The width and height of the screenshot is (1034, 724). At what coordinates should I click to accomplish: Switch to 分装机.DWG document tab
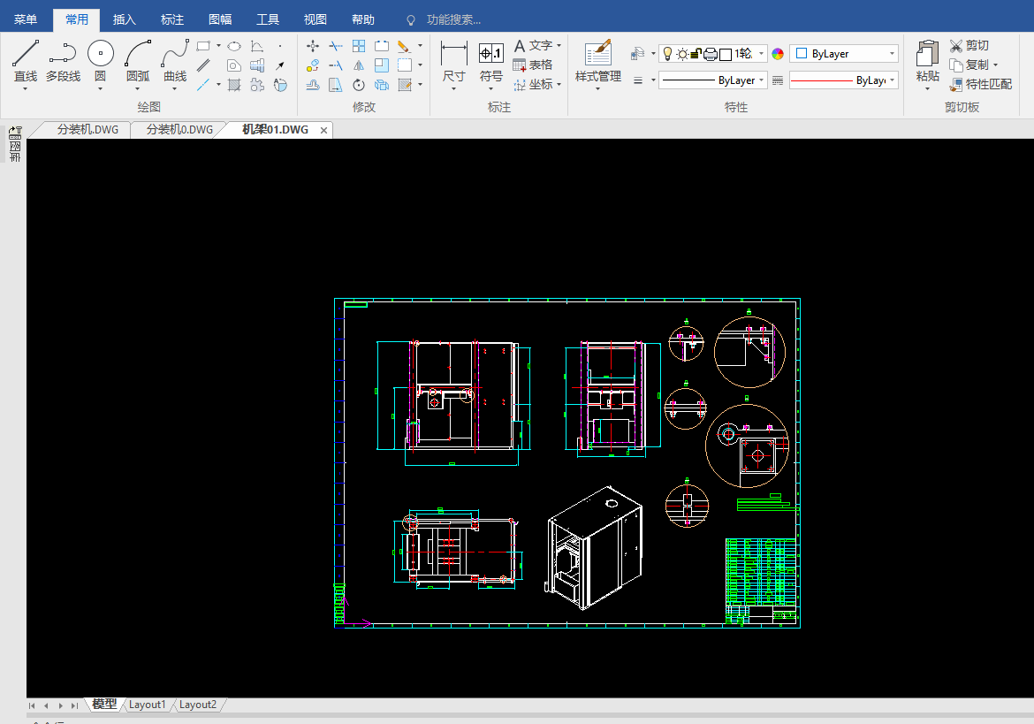click(87, 130)
